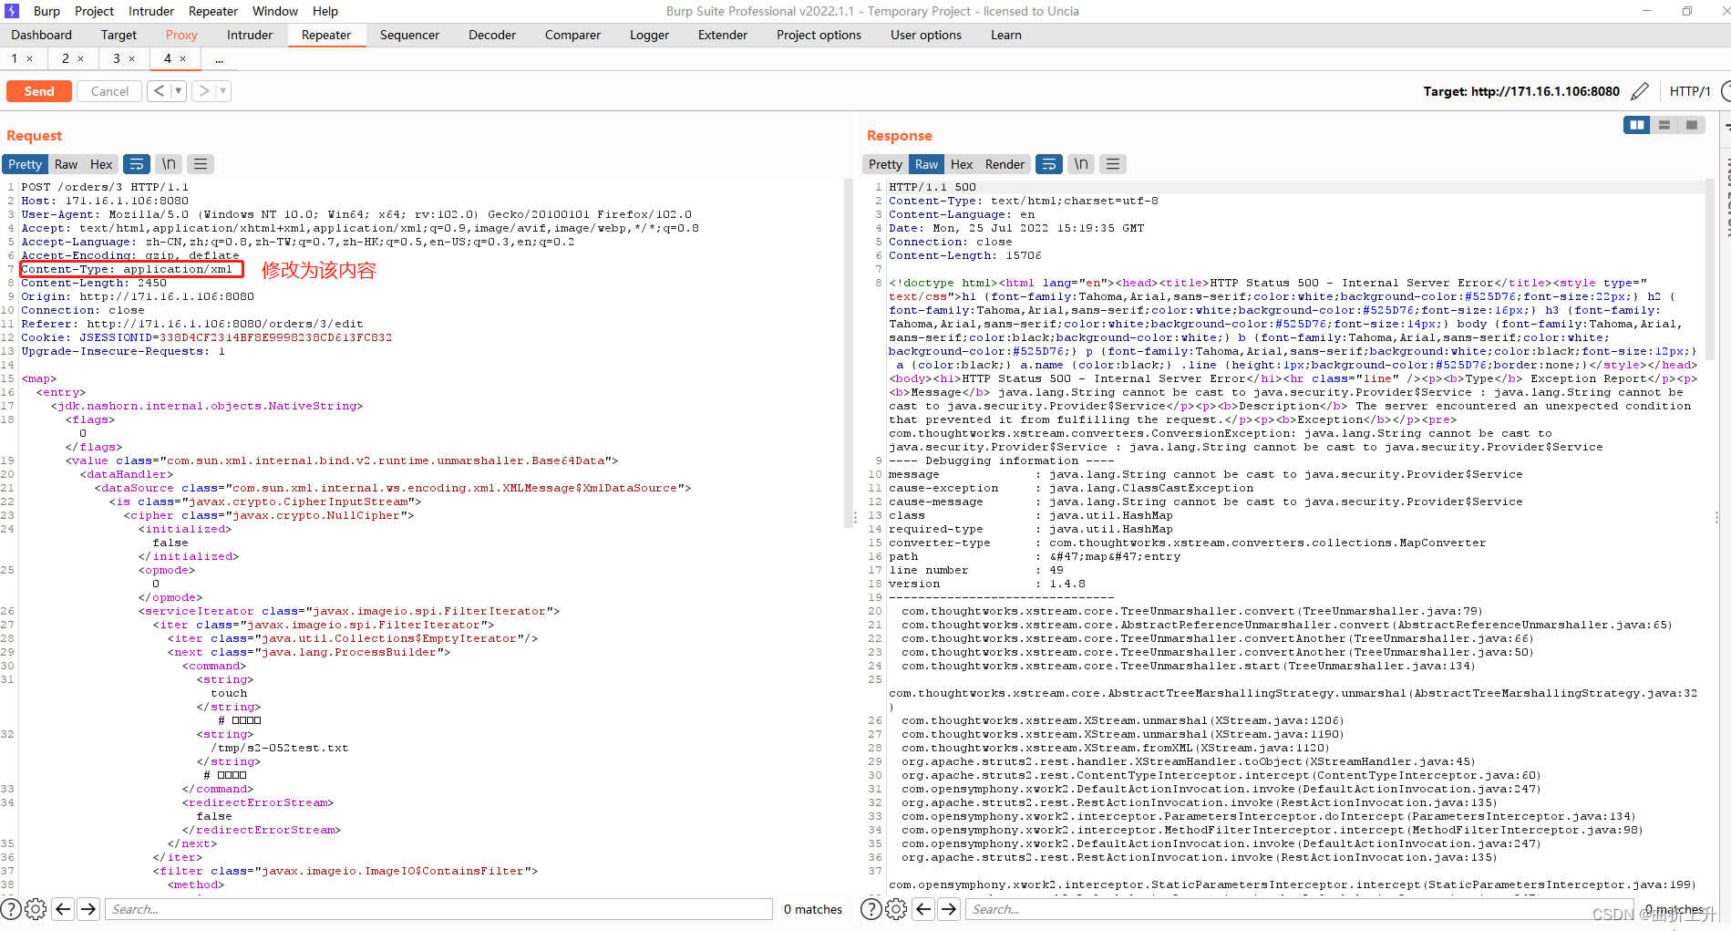1731x931 pixels.
Task: Send the request
Action: [x=39, y=91]
